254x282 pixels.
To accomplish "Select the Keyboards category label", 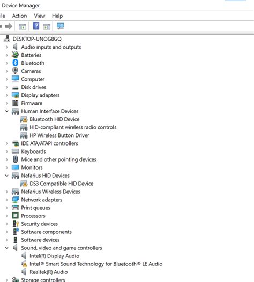I will click(x=33, y=151).
